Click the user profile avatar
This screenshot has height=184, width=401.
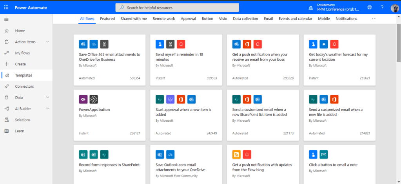tap(394, 8)
